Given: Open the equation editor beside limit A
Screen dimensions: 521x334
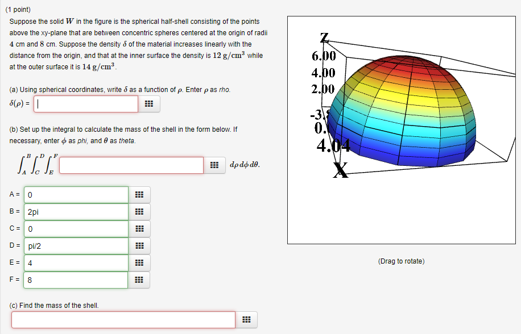Looking at the screenshot, I should [139, 194].
